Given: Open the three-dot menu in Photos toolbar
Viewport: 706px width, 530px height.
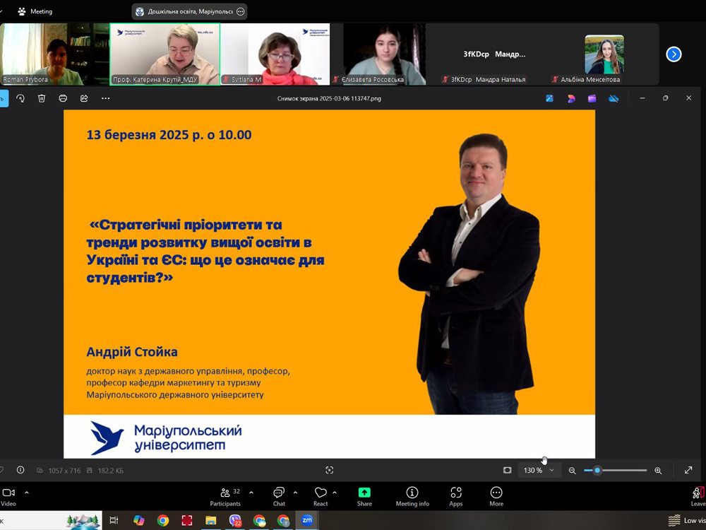Looking at the screenshot, I should [105, 98].
